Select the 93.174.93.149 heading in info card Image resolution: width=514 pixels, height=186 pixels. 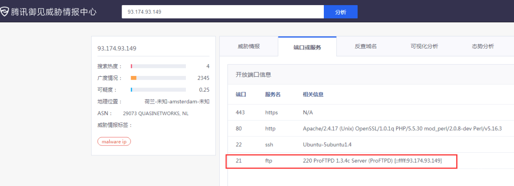tap(117, 48)
